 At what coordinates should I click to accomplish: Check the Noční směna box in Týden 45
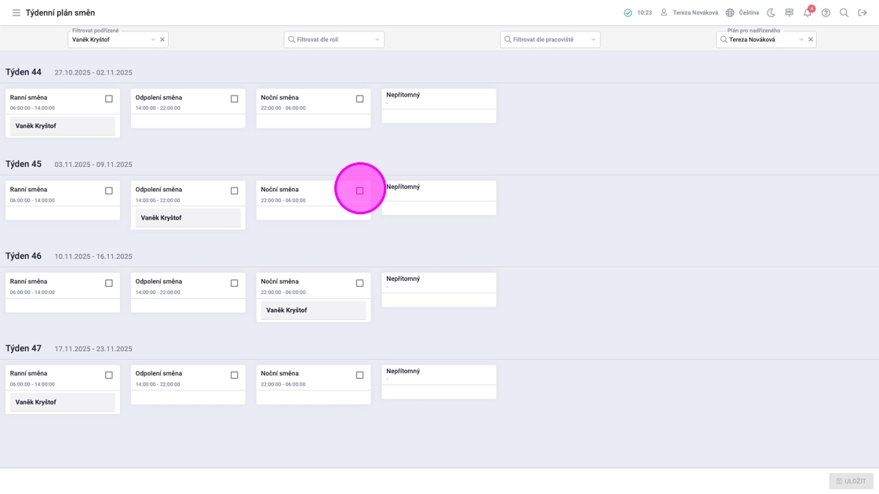[360, 191]
